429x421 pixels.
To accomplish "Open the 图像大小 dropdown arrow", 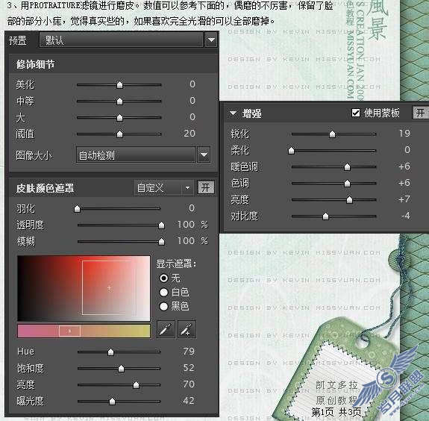I will click(204, 155).
